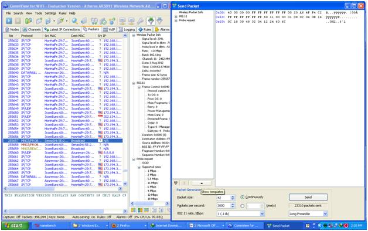
Task: Click the Dest MAC column header
Action: (83, 36)
